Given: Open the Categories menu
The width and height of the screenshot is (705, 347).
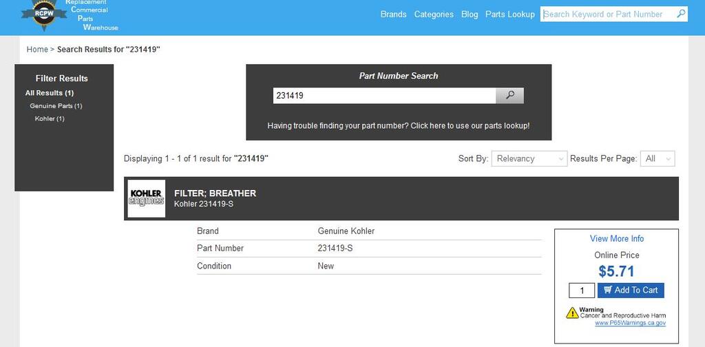Looking at the screenshot, I should pos(434,14).
